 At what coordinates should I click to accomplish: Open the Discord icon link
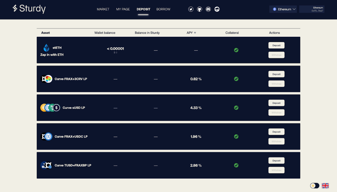[x=208, y=9]
